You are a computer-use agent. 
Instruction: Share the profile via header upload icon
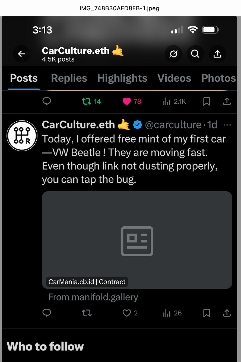tap(217, 54)
